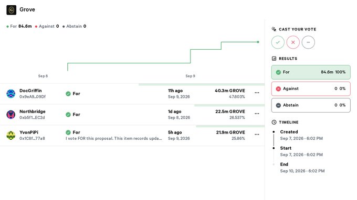The image size is (357, 200).
Task: Click the Grove logo icon
Action: 12,10
